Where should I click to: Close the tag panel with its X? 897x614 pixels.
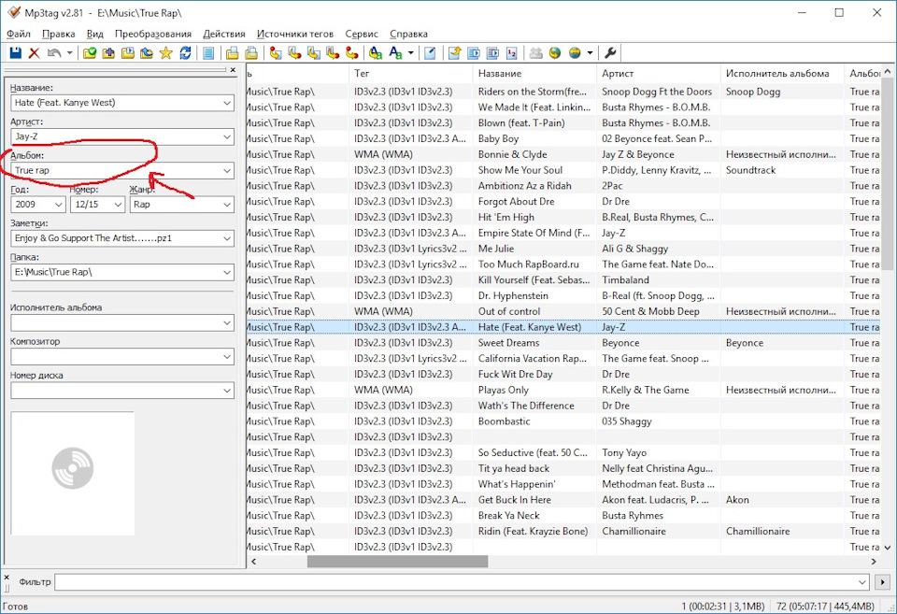click(x=233, y=70)
